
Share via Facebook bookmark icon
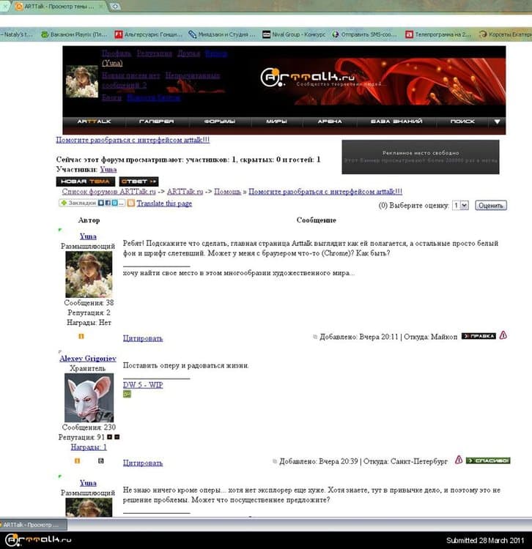click(x=108, y=203)
